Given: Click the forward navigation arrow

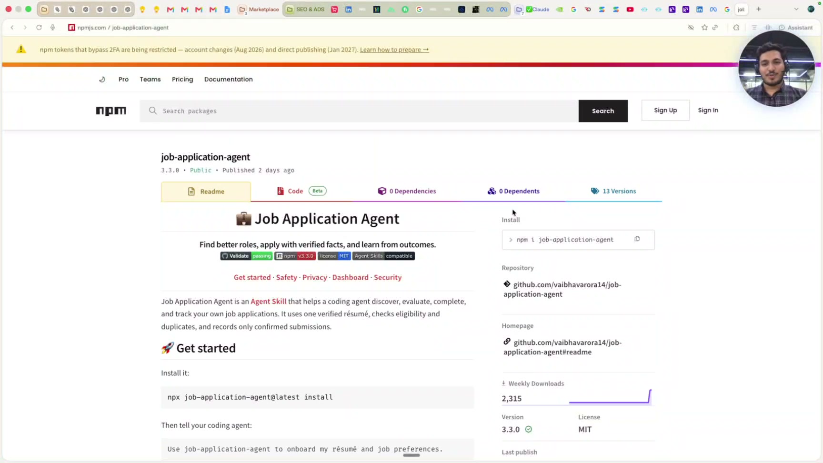Looking at the screenshot, I should point(25,28).
